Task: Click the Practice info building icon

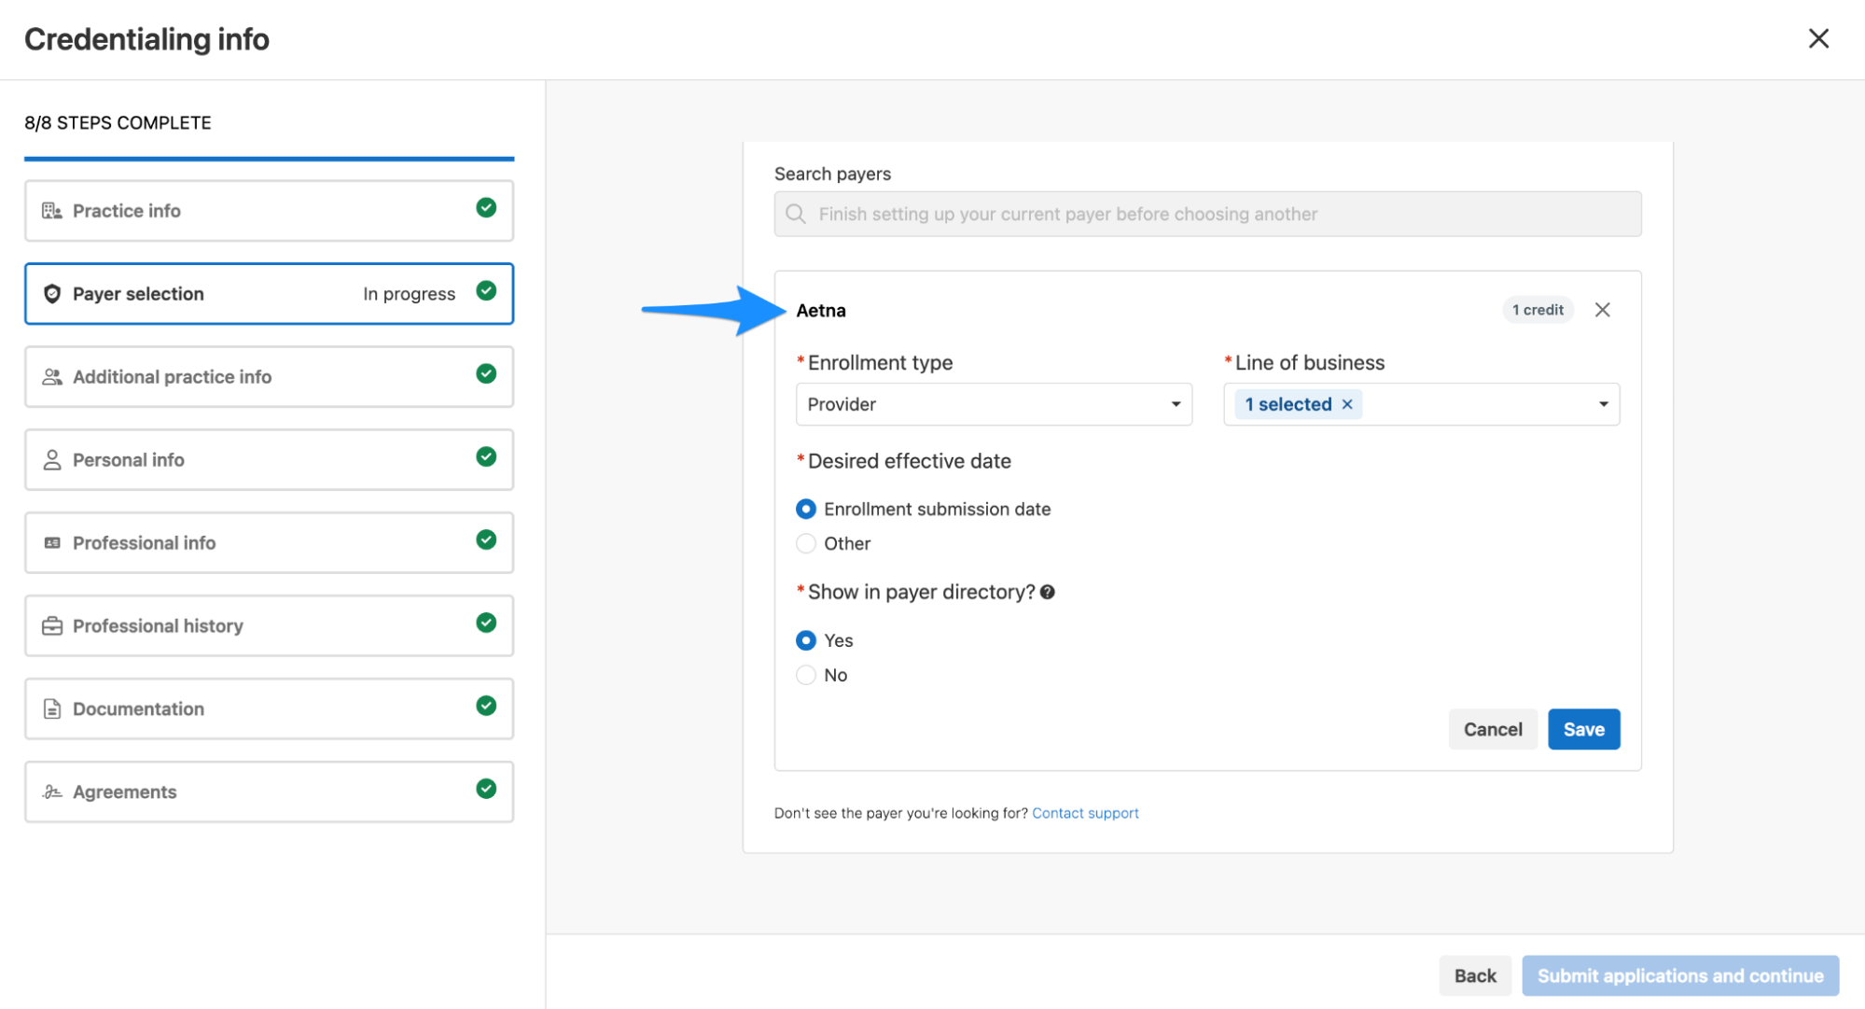Action: tap(52, 211)
